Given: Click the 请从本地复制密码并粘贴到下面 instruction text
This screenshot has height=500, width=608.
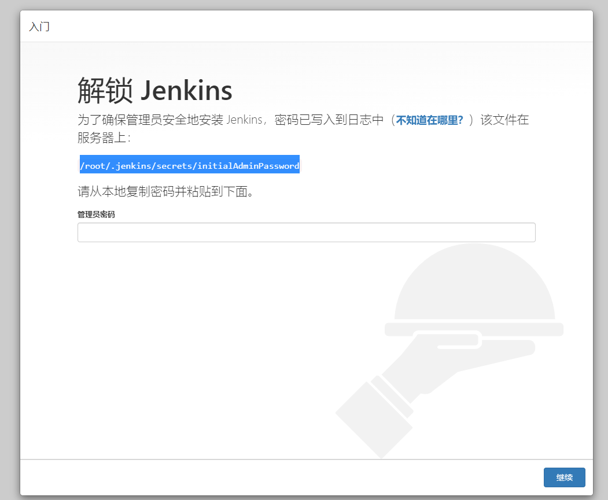Looking at the screenshot, I should 165,191.
